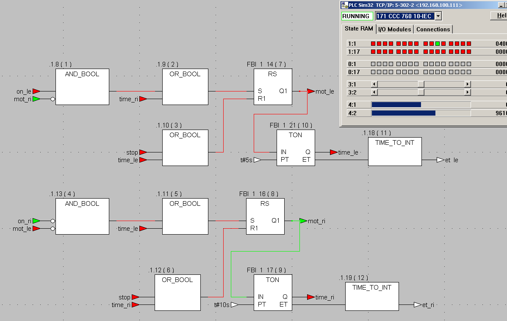This screenshot has height=321, width=507.
Task: Switch to the I/O Modules tab
Action: point(394,29)
